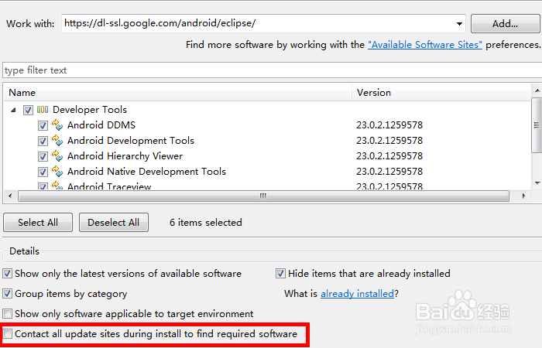Click the Developer Tools category icon

[x=43, y=110]
